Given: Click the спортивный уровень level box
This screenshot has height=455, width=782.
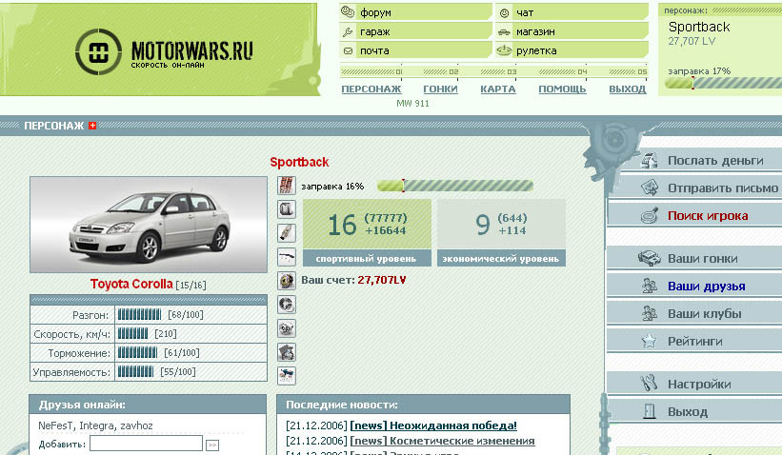Looking at the screenshot, I should coord(367,232).
